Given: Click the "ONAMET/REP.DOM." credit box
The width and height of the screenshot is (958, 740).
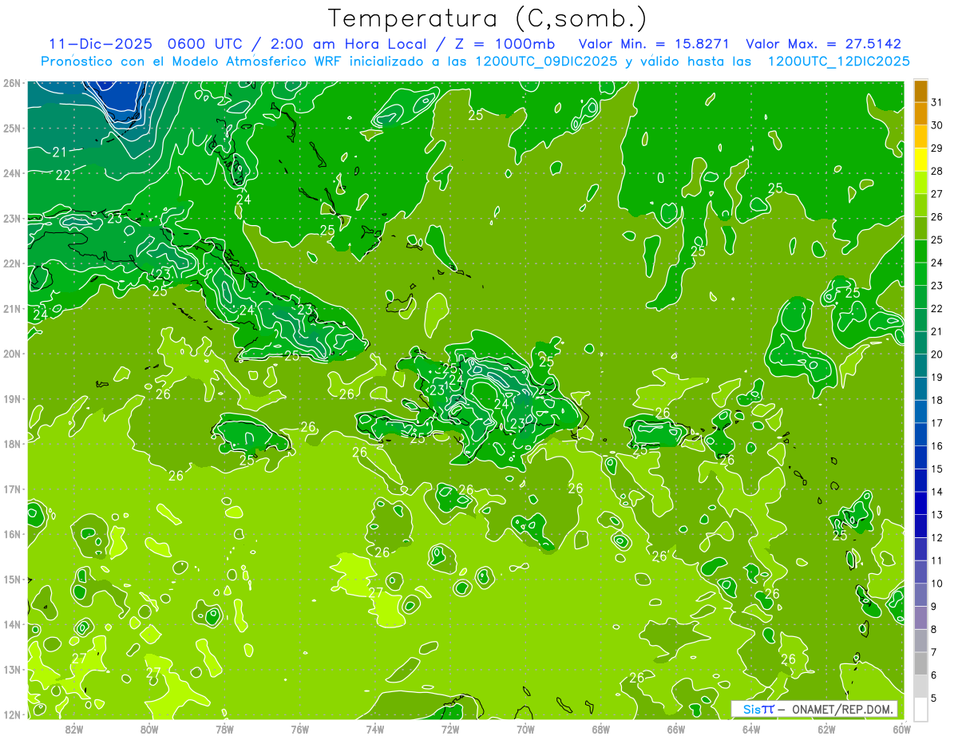Looking at the screenshot, I should click(x=814, y=709).
